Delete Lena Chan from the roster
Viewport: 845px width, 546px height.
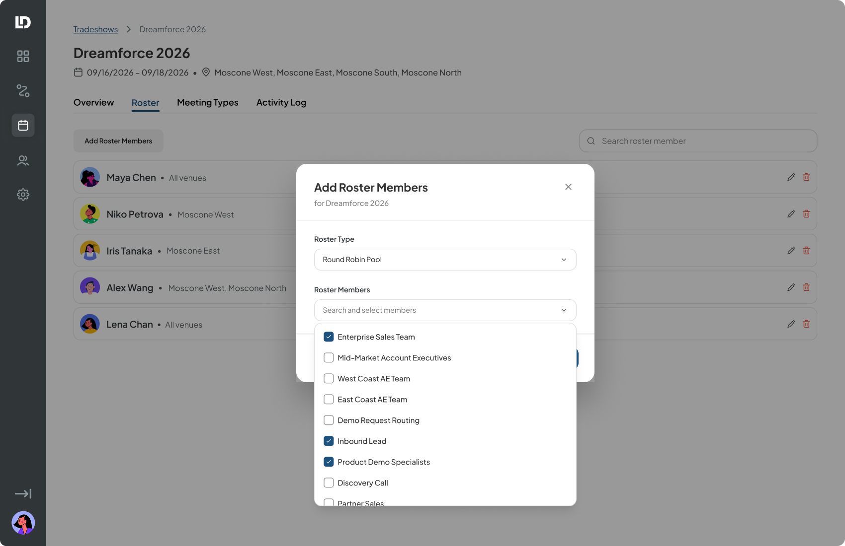click(x=806, y=324)
